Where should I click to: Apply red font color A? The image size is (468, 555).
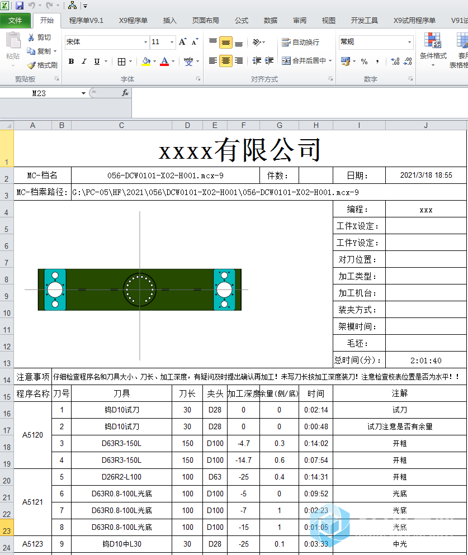pyautogui.click(x=164, y=61)
